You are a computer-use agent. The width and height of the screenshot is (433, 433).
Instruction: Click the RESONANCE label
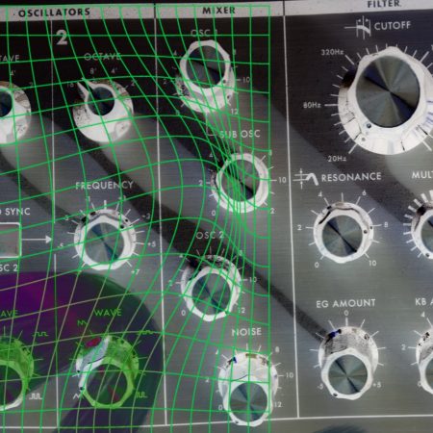click(351, 177)
